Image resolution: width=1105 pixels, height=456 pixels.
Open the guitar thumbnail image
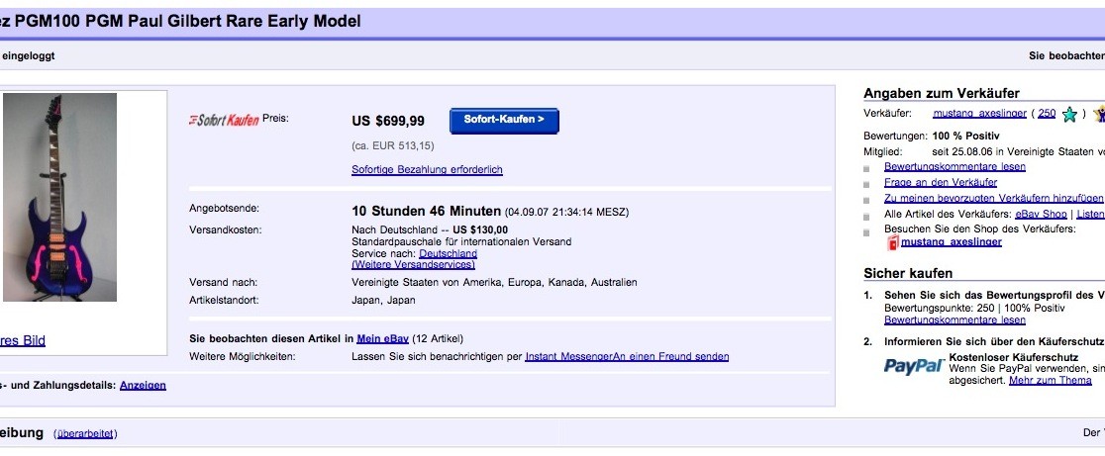coord(59,197)
